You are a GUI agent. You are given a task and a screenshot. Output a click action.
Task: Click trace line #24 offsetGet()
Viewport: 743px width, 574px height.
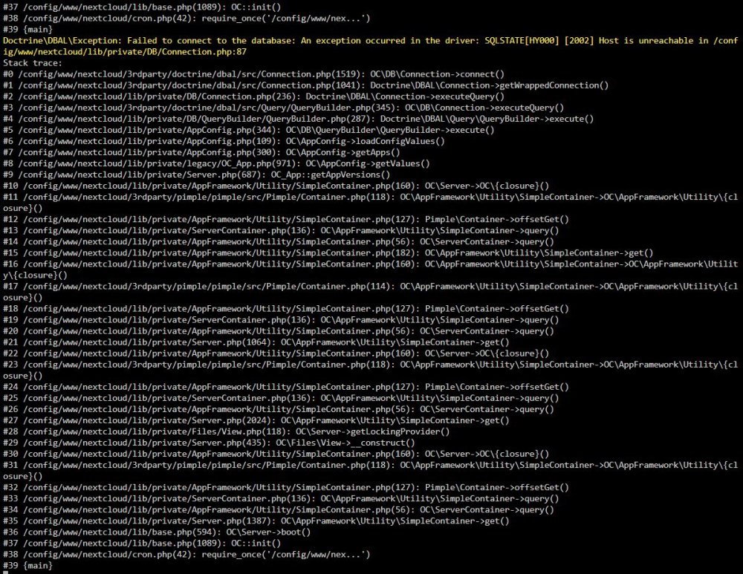tap(286, 387)
